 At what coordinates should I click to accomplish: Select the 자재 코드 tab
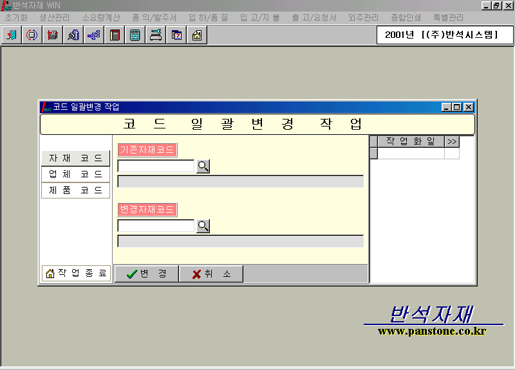pos(75,158)
